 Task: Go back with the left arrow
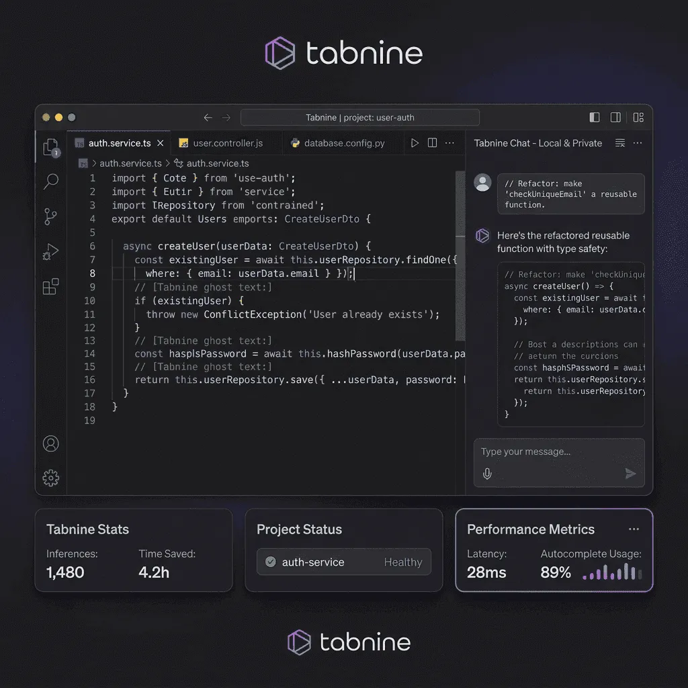click(x=208, y=118)
